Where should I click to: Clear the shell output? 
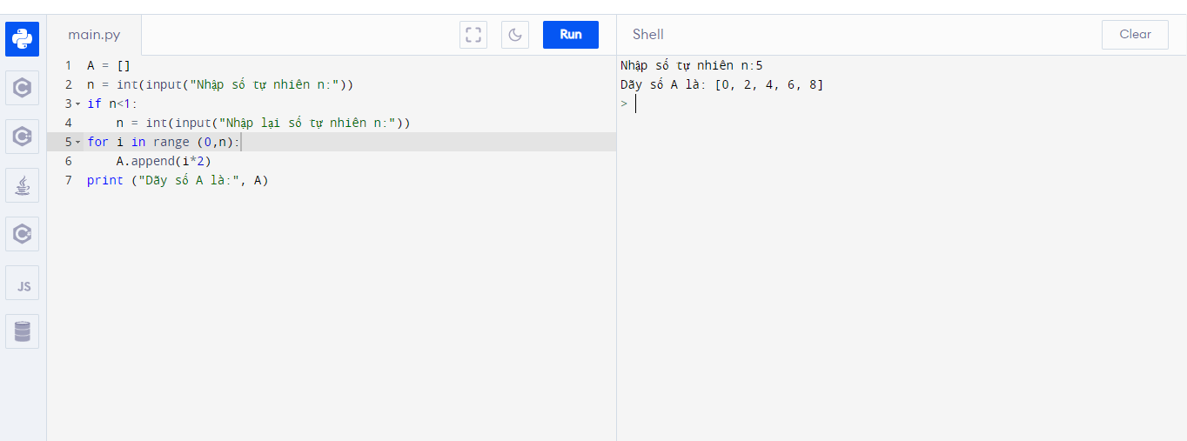(x=1135, y=35)
